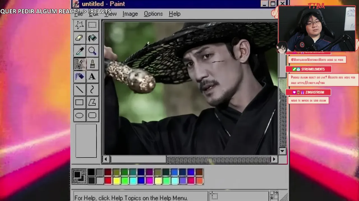
Task: Open the View menu
Action: click(x=111, y=14)
